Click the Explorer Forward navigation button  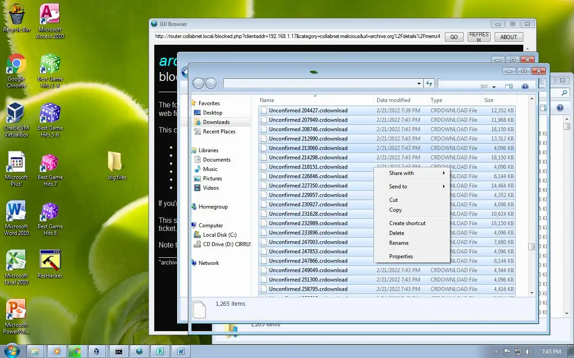pyautogui.click(x=211, y=83)
